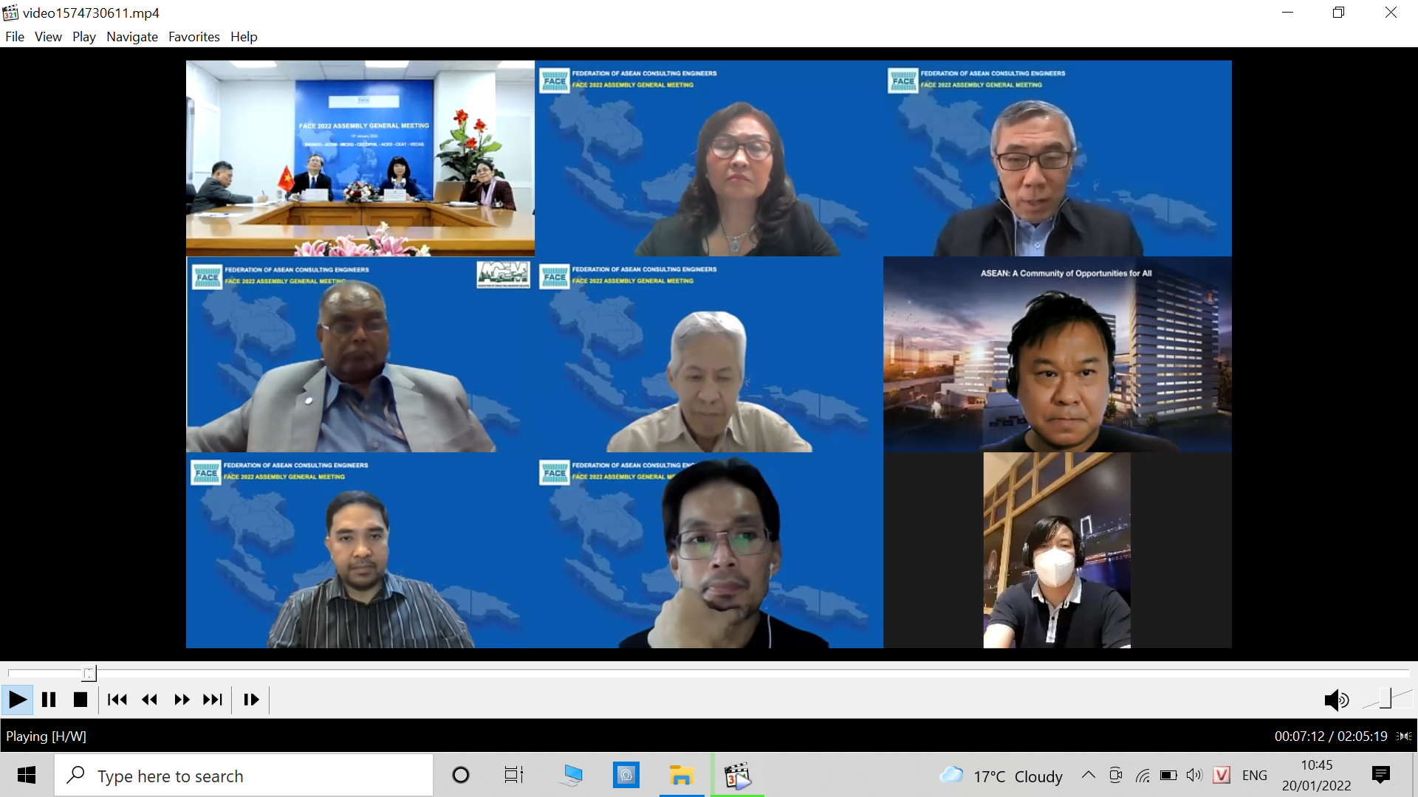
Task: Expand hidden system tray icons chevron
Action: click(x=1088, y=775)
